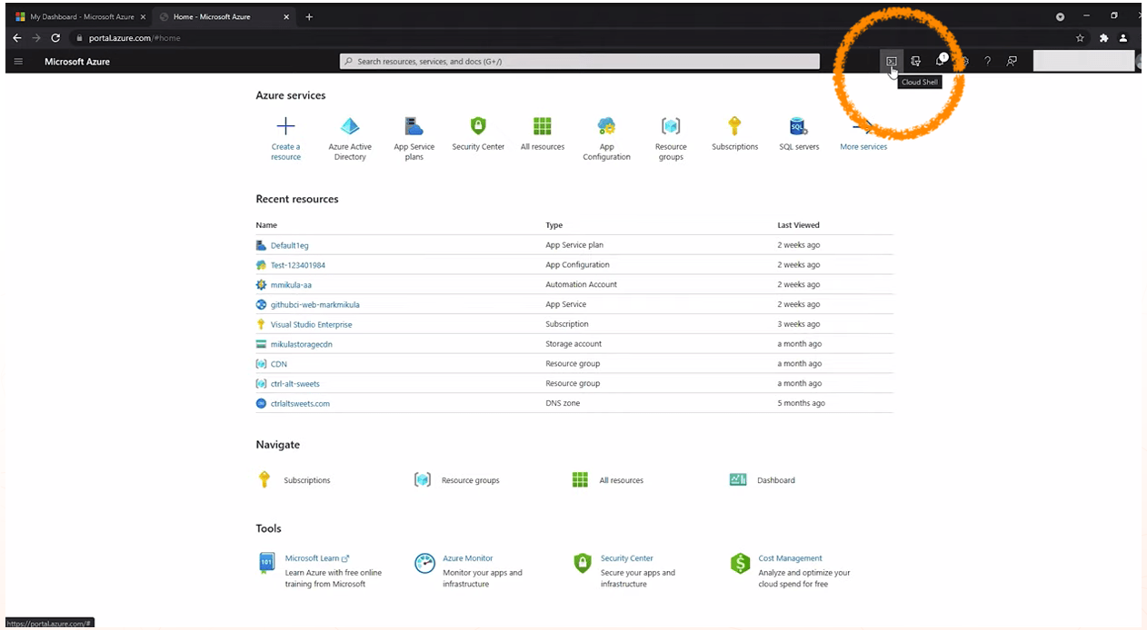Click the Cost Management title link
The image size is (1147, 630).
791,558
